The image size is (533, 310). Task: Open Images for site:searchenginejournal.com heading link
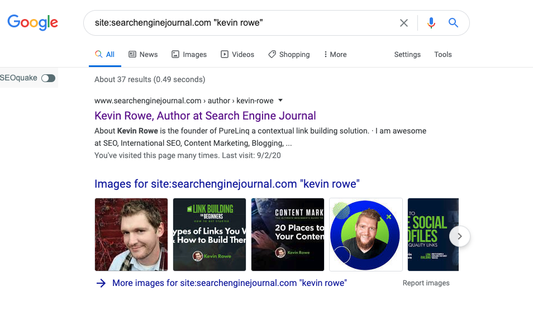click(x=227, y=184)
